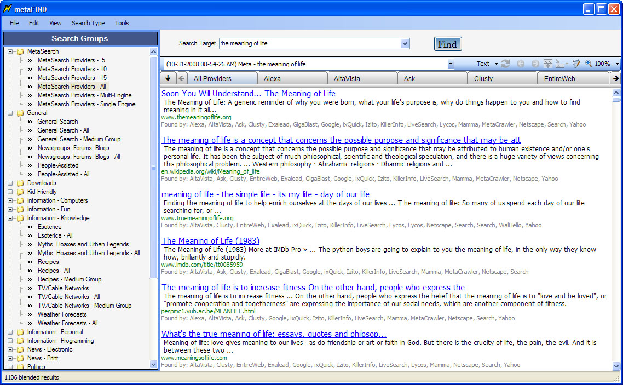Click the metaFIND lightning icon in title bar

tap(8, 9)
